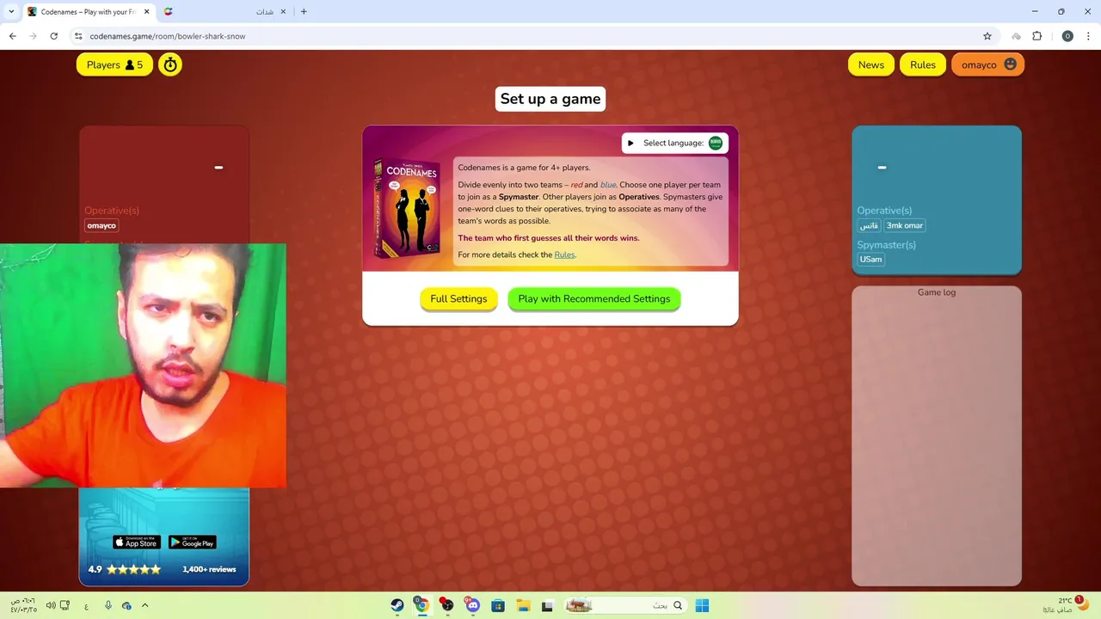
Task: Open a new browser tab
Action: (304, 12)
